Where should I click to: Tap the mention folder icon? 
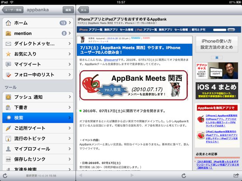(8, 33)
